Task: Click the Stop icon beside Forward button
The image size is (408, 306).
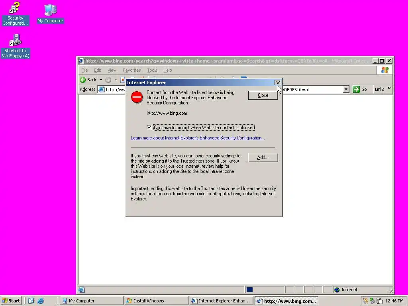Action: click(123, 80)
